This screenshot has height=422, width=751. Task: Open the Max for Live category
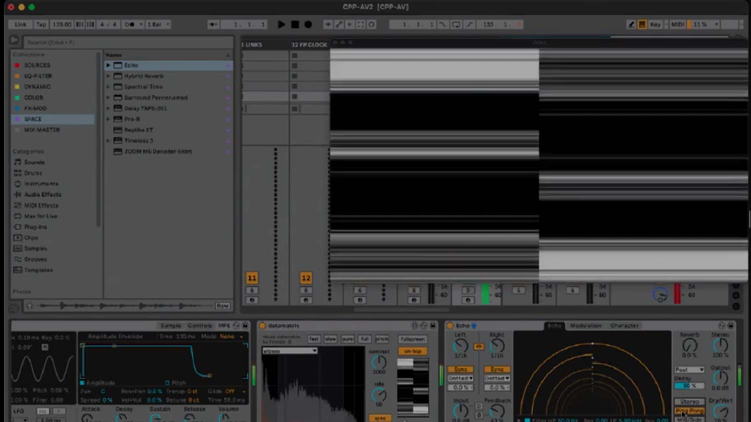click(x=41, y=216)
